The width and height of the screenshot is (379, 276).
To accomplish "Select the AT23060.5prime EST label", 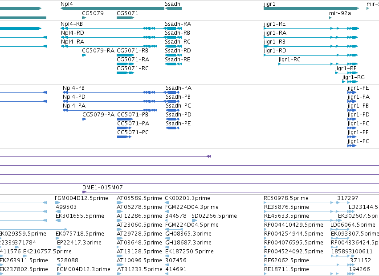I will (x=139, y=225).
